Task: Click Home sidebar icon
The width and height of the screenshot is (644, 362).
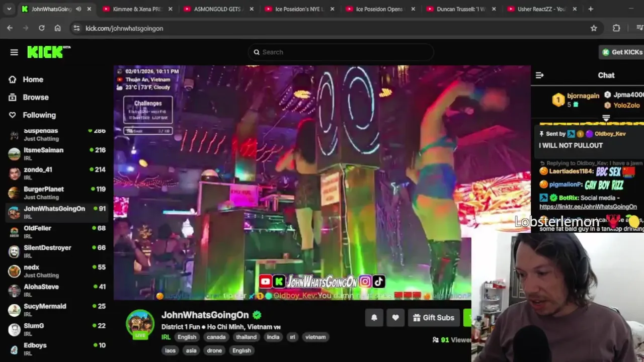Action: click(13, 79)
